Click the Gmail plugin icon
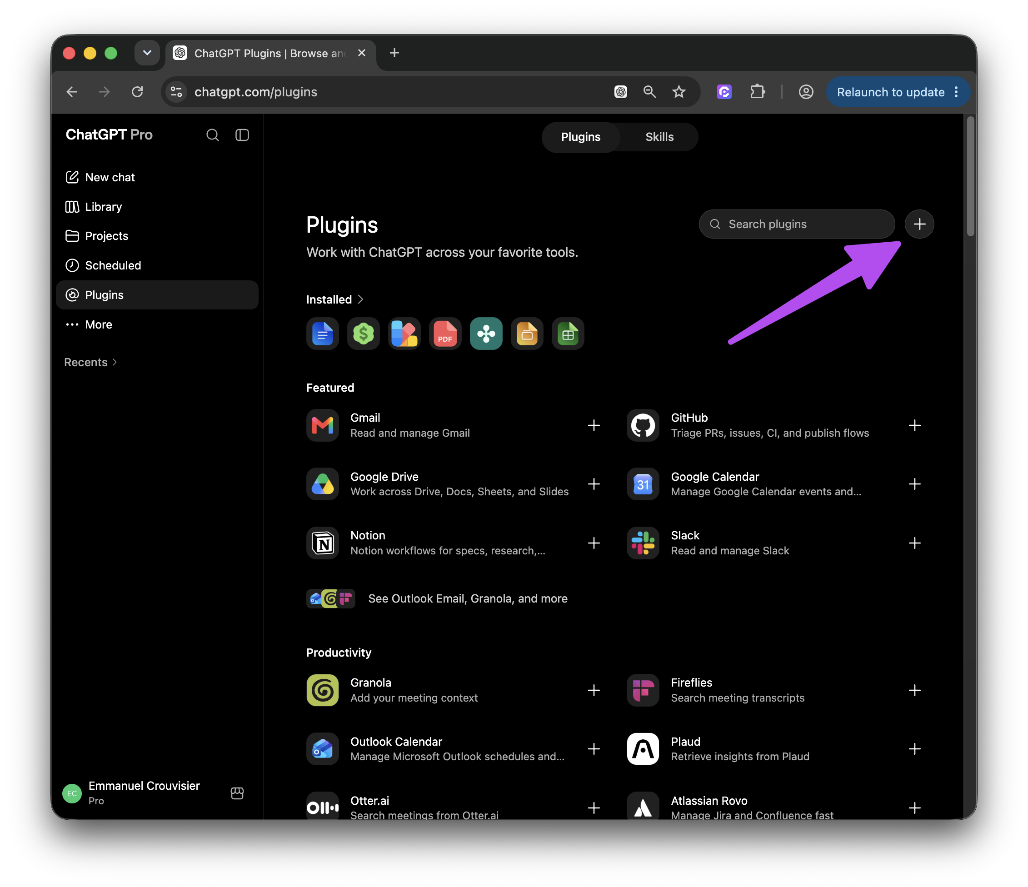This screenshot has height=887, width=1028. pyautogui.click(x=323, y=425)
